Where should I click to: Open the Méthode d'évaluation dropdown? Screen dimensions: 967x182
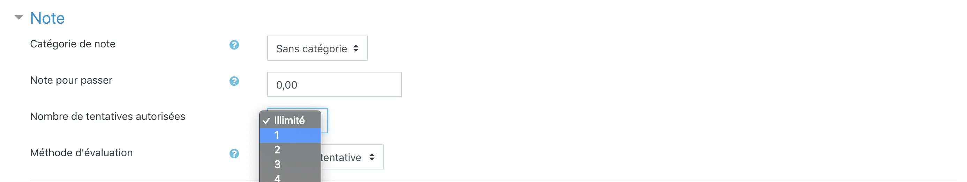[x=351, y=157]
